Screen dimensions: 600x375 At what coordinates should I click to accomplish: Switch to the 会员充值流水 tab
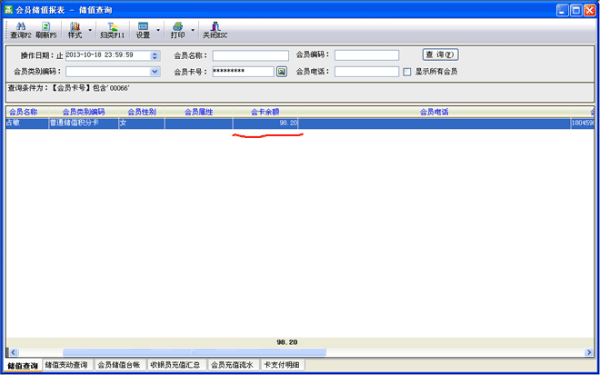tap(234, 365)
